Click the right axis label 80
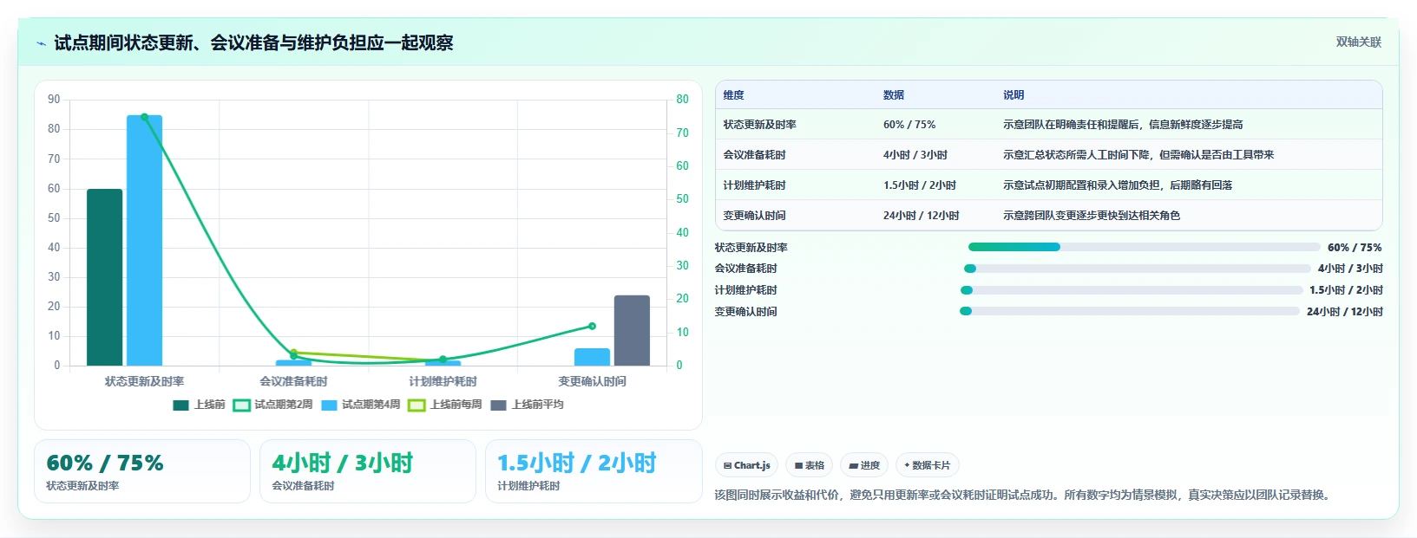The height and width of the screenshot is (538, 1417). (x=682, y=100)
